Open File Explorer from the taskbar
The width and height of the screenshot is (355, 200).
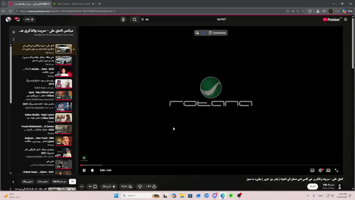click(x=182, y=196)
